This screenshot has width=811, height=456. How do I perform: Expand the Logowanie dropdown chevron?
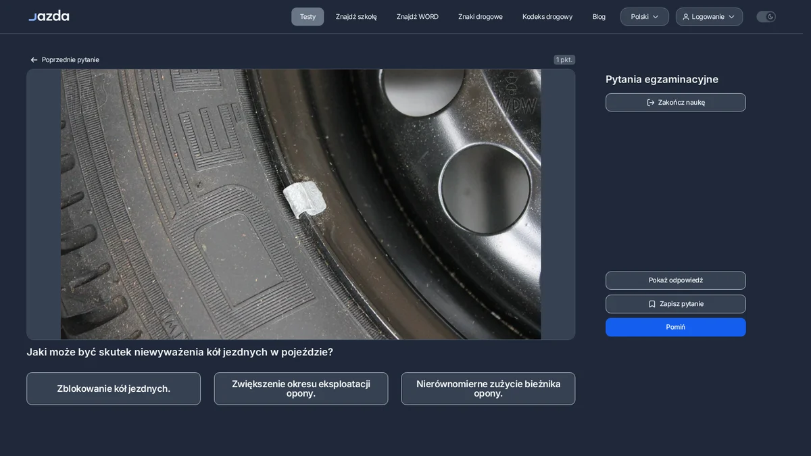pos(731,17)
